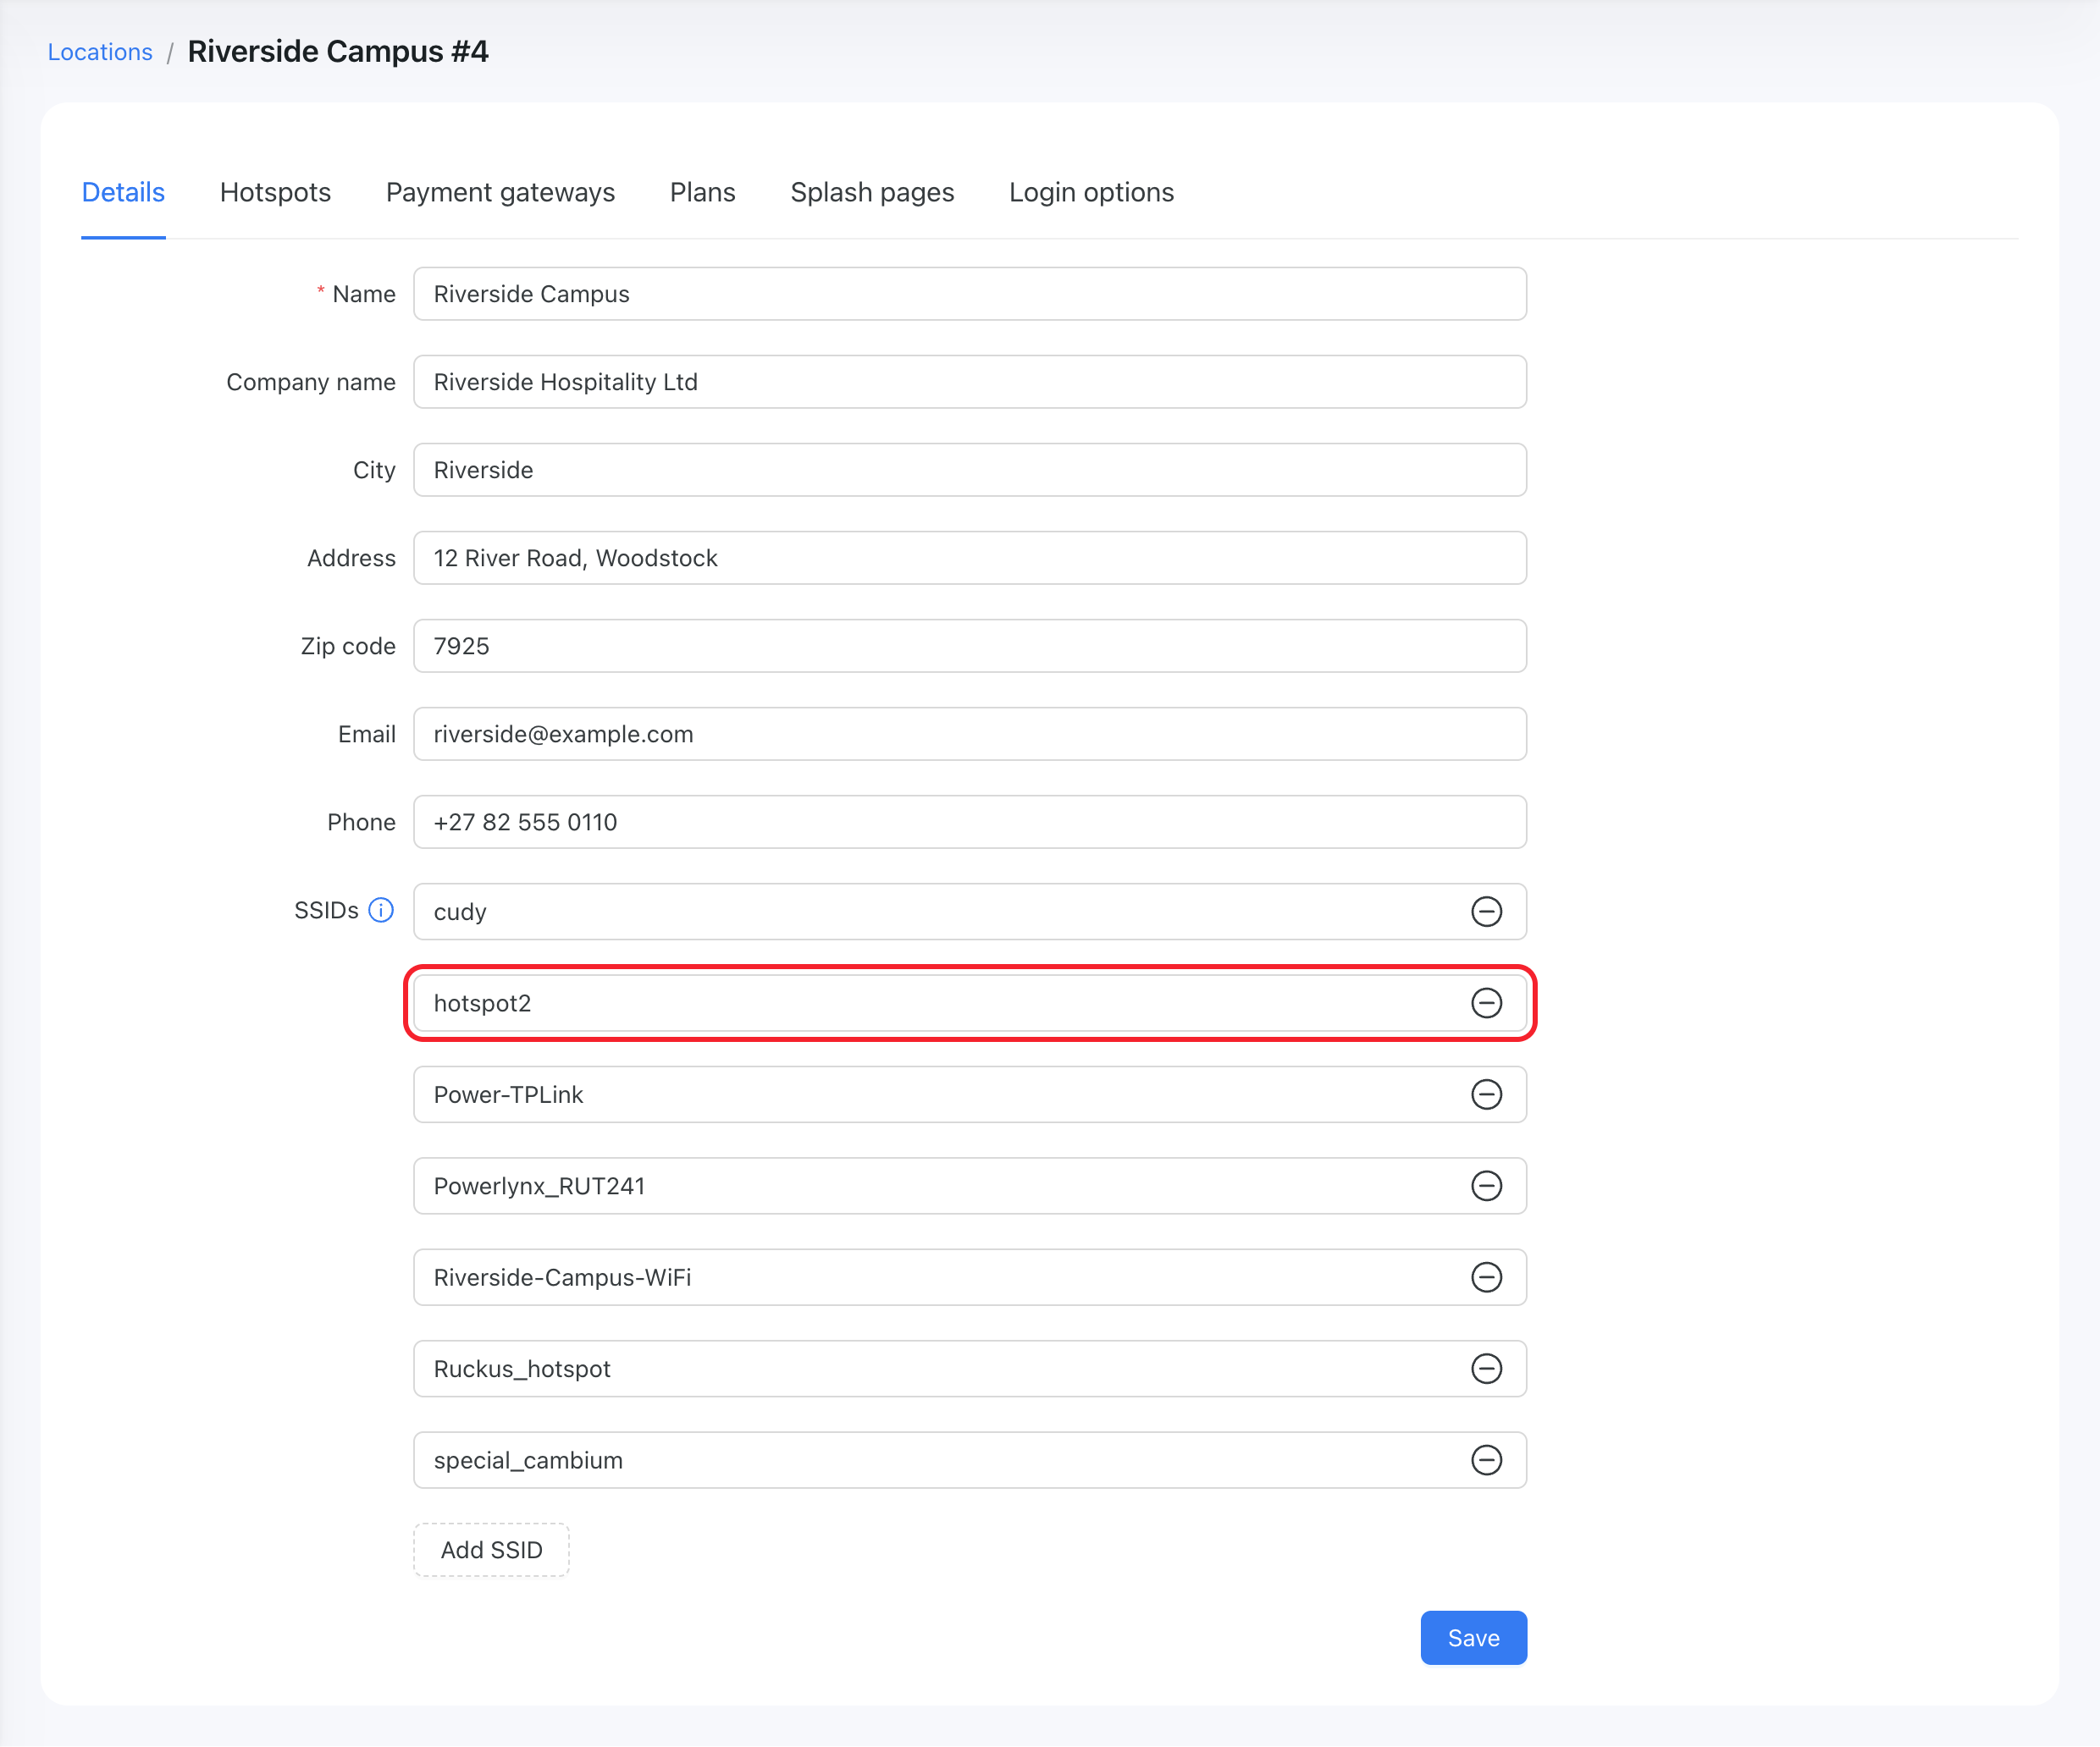
Task: Open the Payment gateways tab
Action: [x=500, y=192]
